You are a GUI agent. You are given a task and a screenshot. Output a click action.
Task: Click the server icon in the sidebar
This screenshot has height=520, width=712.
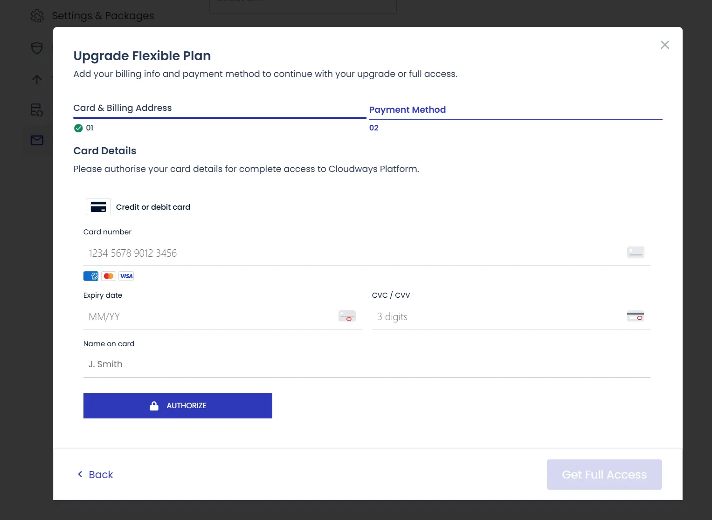(37, 110)
